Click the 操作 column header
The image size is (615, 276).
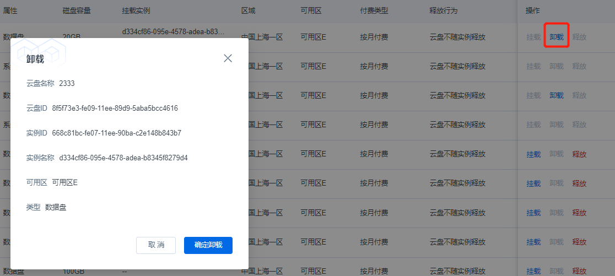click(x=533, y=11)
